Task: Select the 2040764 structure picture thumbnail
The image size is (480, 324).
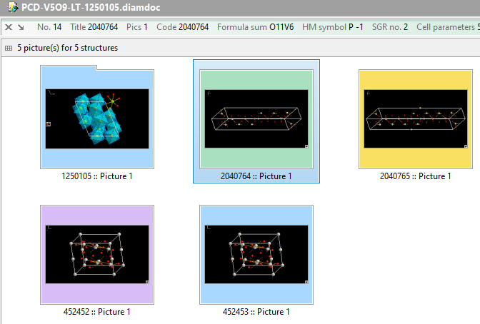Action: point(256,118)
